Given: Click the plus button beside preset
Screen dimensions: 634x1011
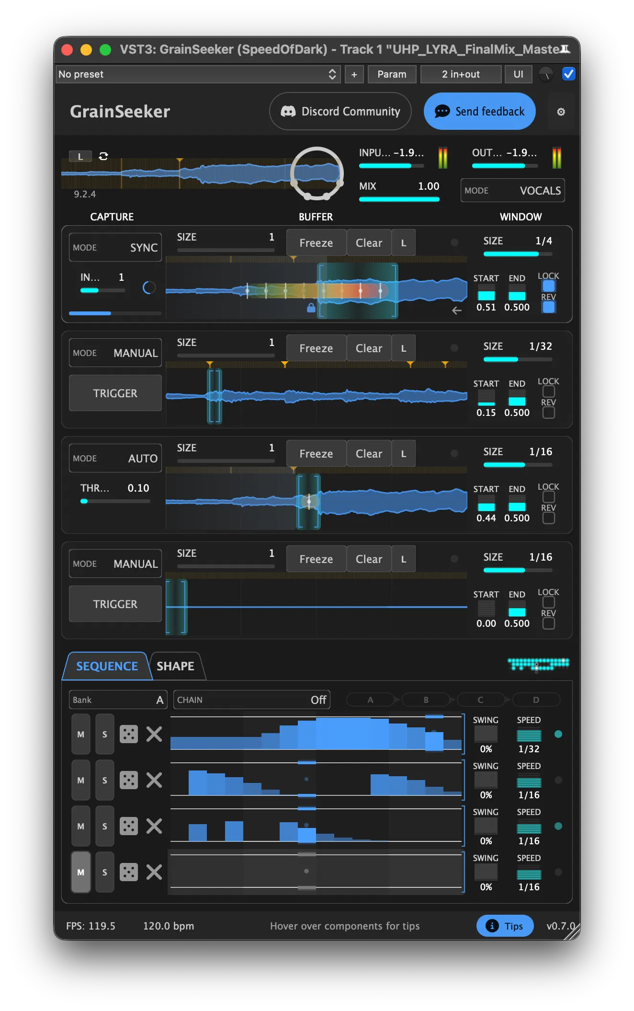Looking at the screenshot, I should [354, 74].
